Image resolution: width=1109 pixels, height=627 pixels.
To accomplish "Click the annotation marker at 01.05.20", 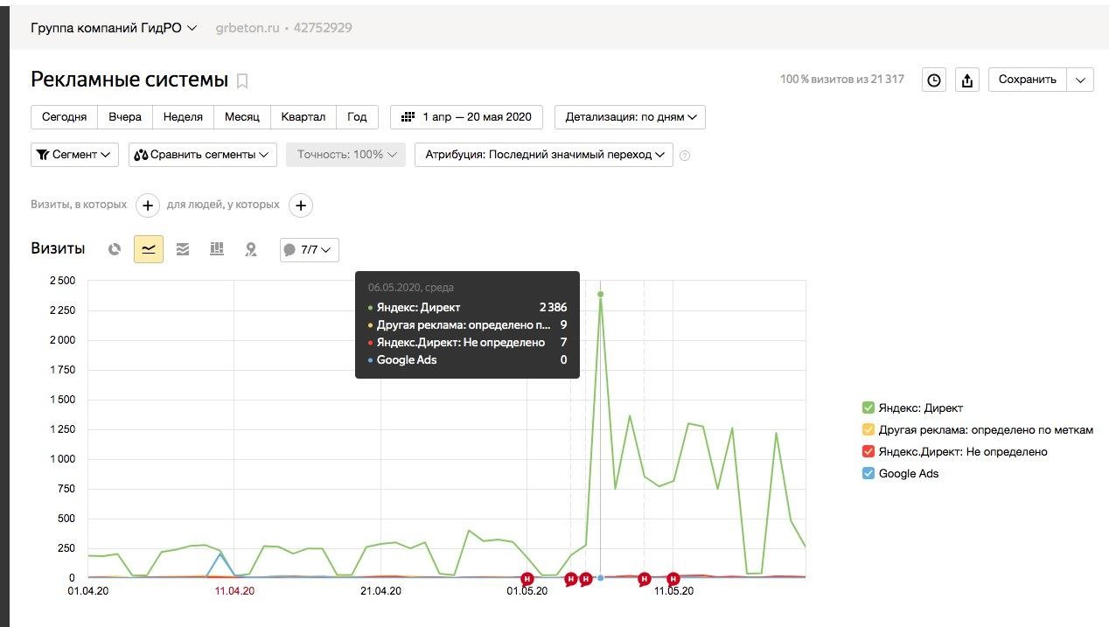I will [527, 578].
